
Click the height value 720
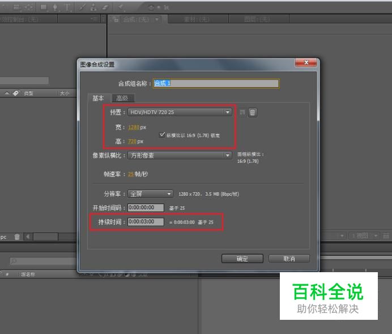pyautogui.click(x=132, y=141)
